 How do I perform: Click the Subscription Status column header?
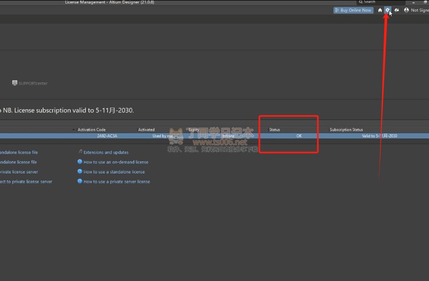pos(346,130)
